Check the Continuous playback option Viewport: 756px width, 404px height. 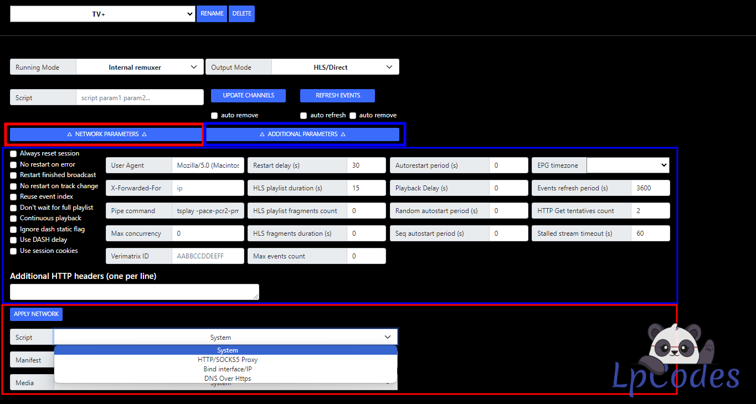click(x=13, y=219)
